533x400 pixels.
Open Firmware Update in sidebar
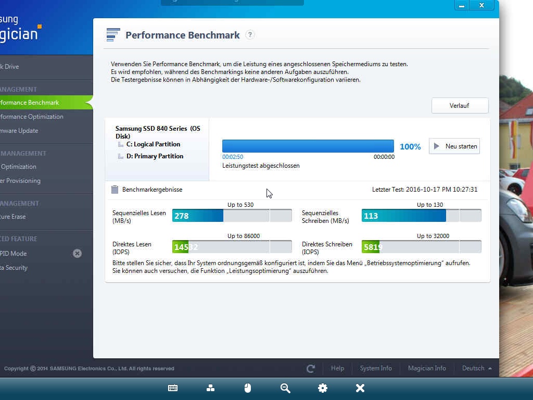pyautogui.click(x=19, y=131)
